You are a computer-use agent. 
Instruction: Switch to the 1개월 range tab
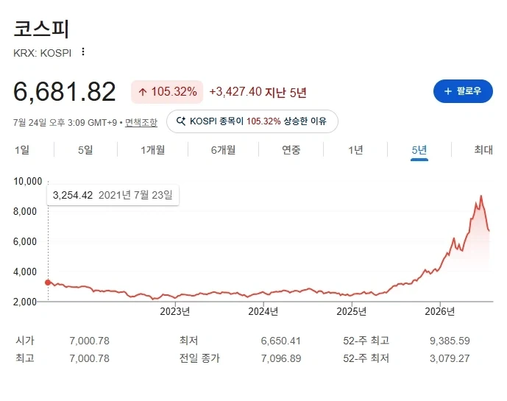coord(152,149)
